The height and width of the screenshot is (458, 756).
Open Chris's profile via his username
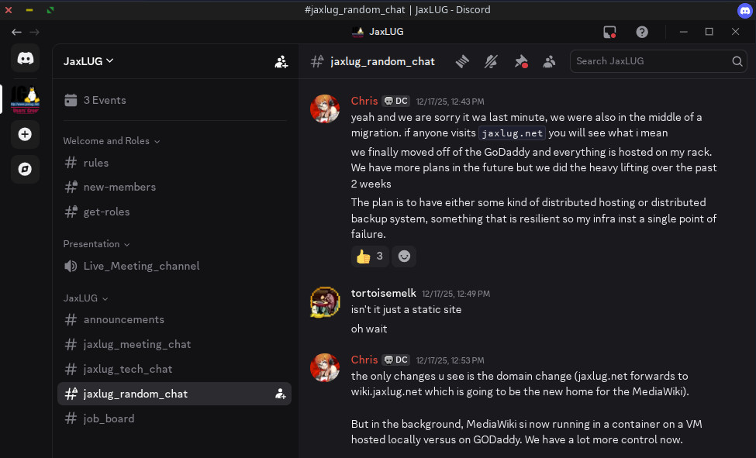[x=364, y=100]
